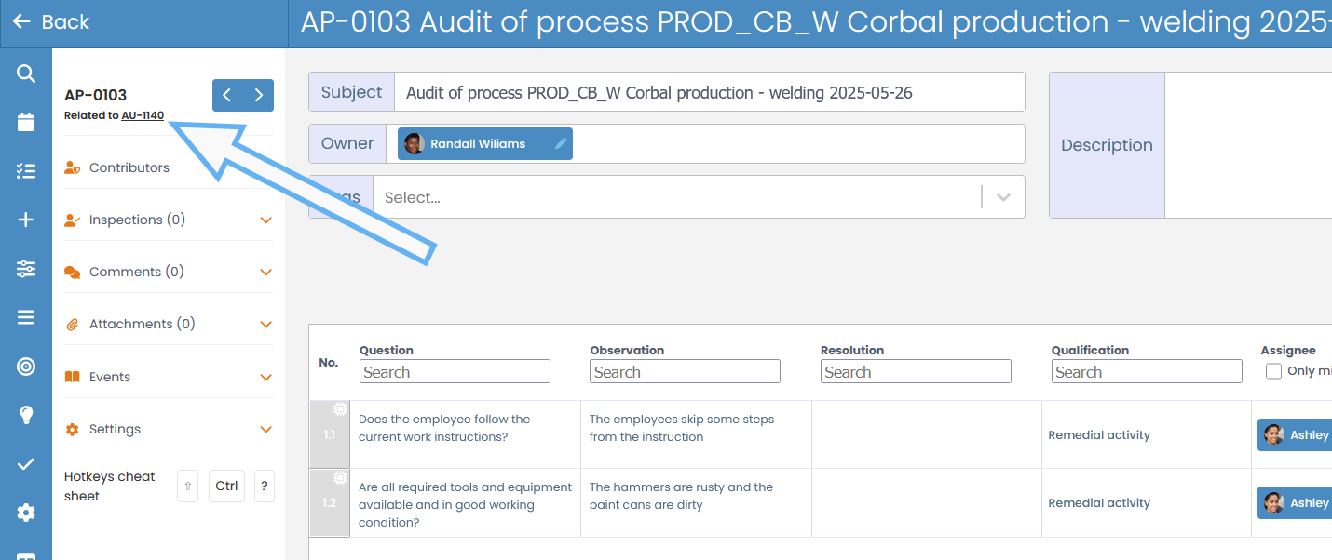The image size is (1332, 560).
Task: Open the calendar icon in sidebar
Action: click(26, 122)
